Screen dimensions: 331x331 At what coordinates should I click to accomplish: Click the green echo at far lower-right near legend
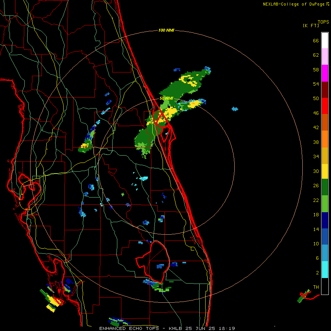click(303, 296)
